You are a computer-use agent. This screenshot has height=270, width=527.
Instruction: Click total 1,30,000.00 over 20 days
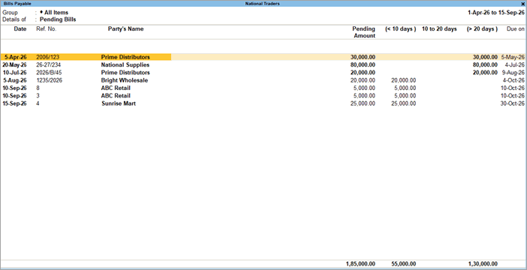[x=483, y=264]
